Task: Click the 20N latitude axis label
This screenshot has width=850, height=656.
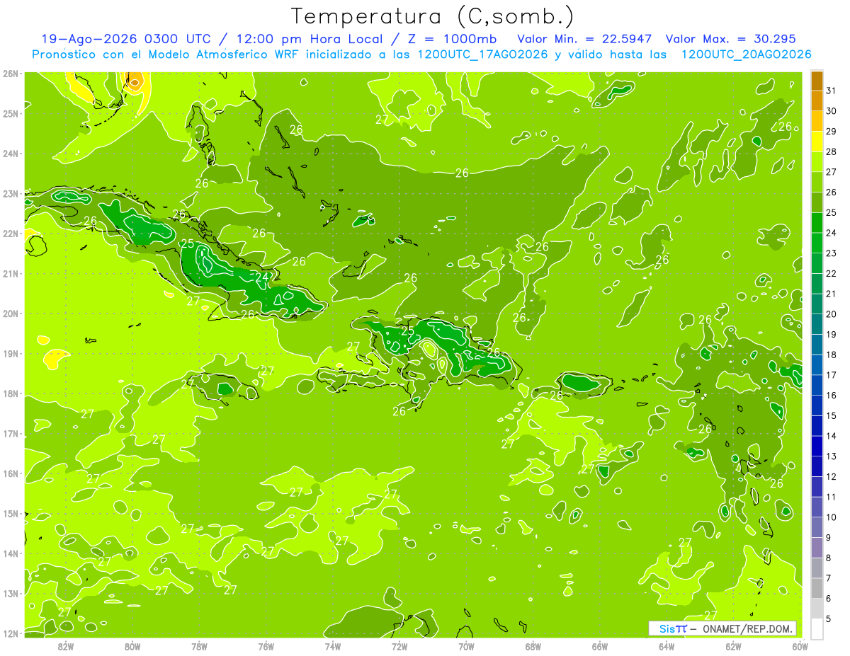Action: pyautogui.click(x=11, y=313)
